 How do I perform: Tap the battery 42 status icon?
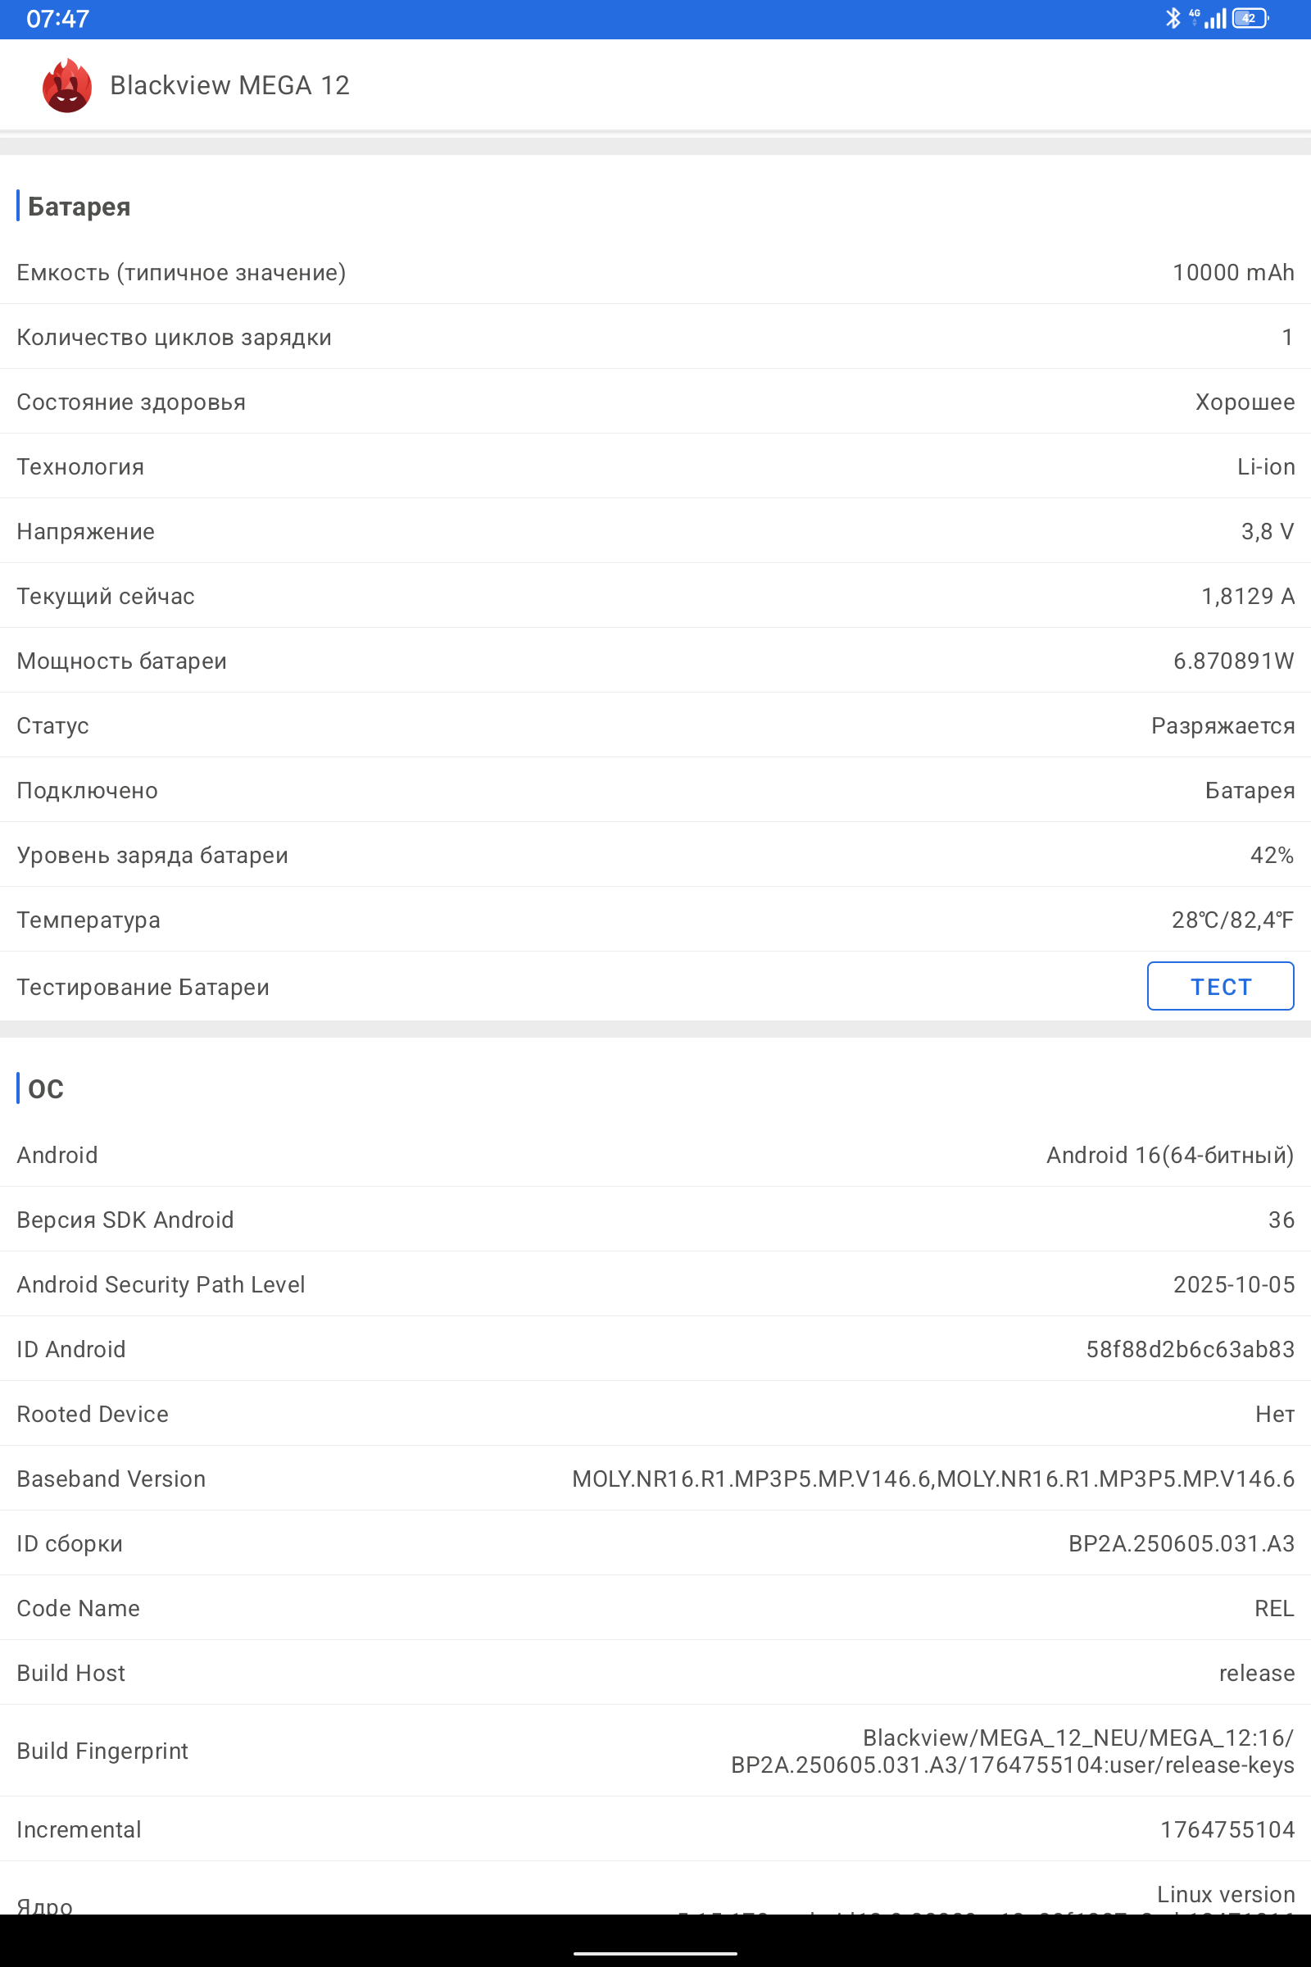pos(1250,18)
